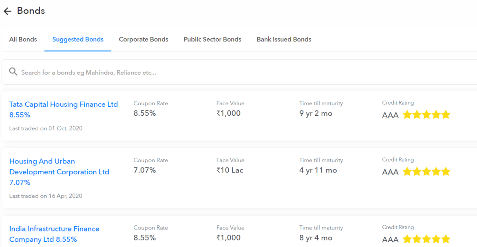This screenshot has width=477, height=247.
Task: Open the Corporate Bonds tab
Action: pos(144,39)
